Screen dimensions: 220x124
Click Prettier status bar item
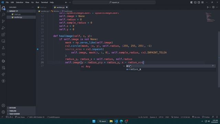[206, 117]
